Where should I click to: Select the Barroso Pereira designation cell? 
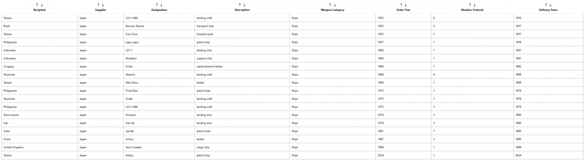135,26
